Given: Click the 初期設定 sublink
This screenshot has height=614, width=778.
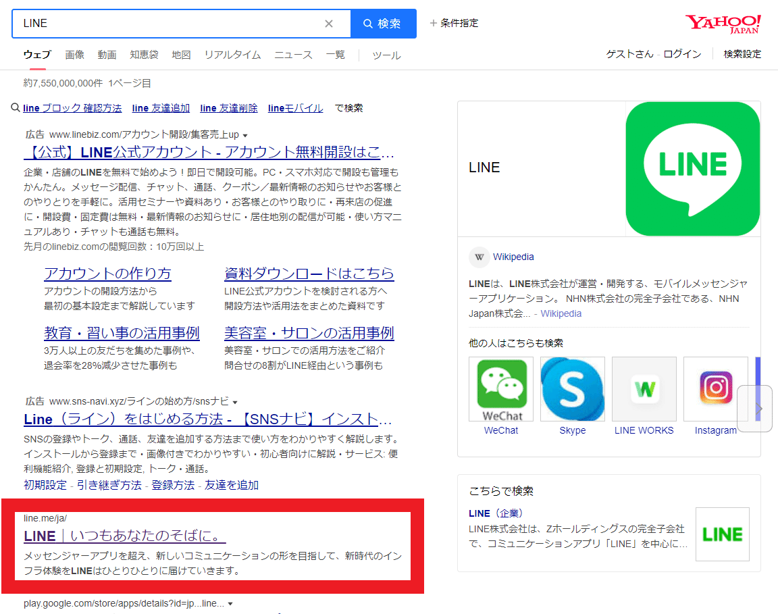Looking at the screenshot, I should [x=45, y=485].
